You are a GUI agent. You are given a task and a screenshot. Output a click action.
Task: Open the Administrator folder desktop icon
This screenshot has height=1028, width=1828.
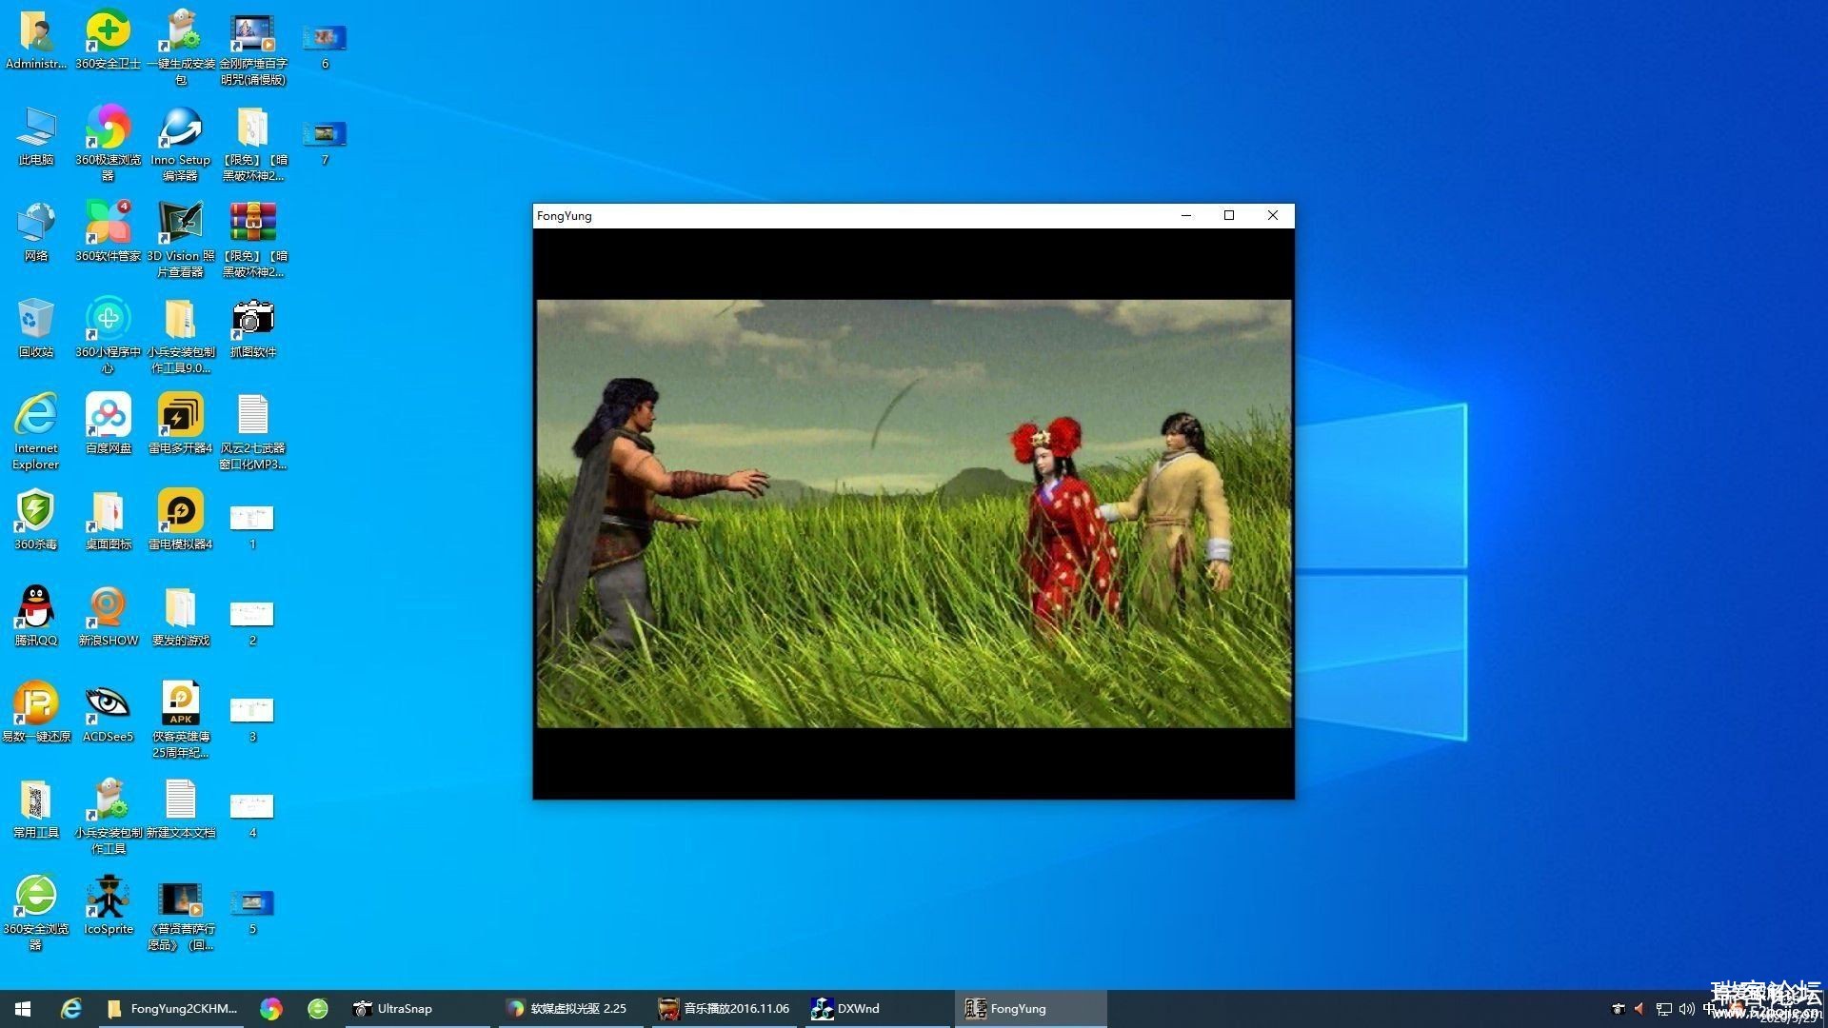pos(36,41)
